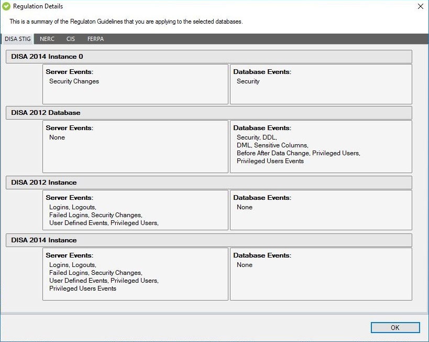Click Database Events None under DISA 2012 Instance
The width and height of the screenshot is (429, 342).
click(245, 207)
